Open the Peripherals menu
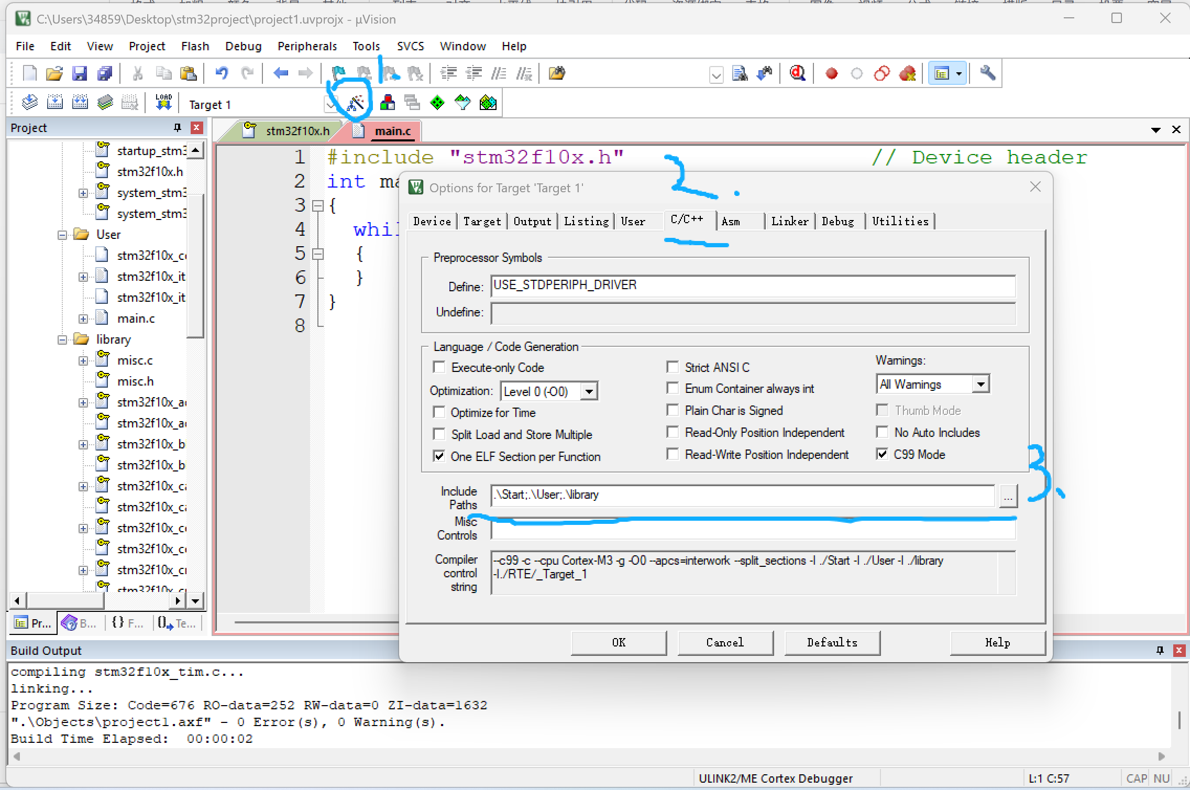The height and width of the screenshot is (790, 1190). pos(307,46)
